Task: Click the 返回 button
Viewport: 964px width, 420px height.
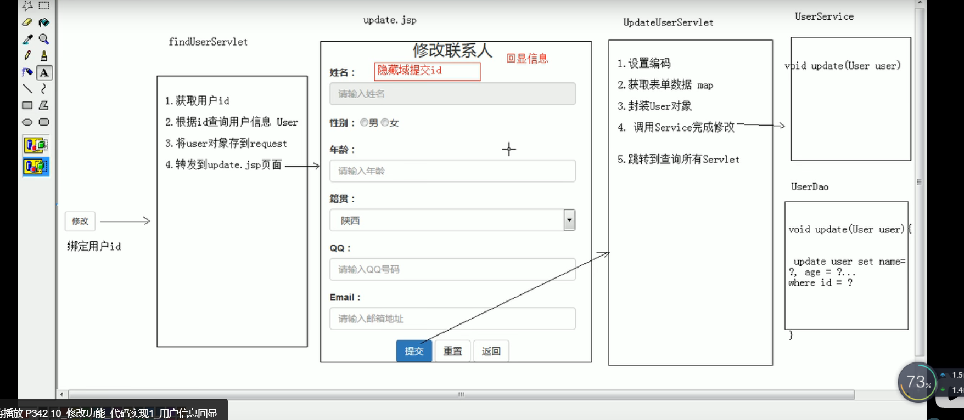Action: pyautogui.click(x=491, y=351)
